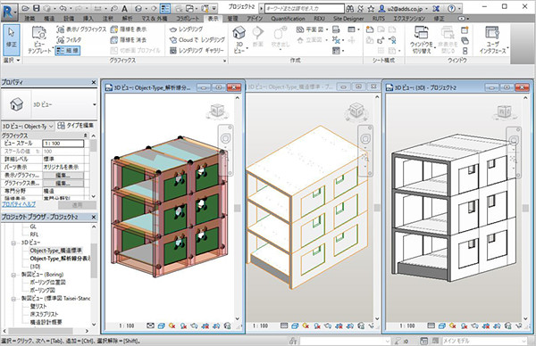
Task: Click the binoculars search icon in InfoCenter
Action: click(349, 9)
